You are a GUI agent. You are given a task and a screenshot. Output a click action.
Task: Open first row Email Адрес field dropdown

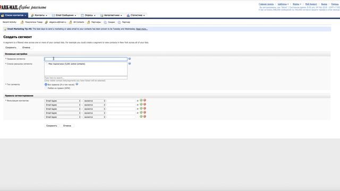pos(63,101)
